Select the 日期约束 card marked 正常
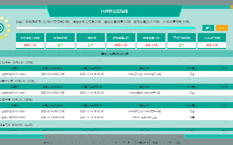This screenshot has height=145, width=233. click(x=91, y=41)
